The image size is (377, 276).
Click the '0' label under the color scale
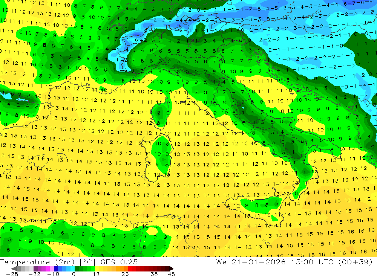(x=74, y=274)
